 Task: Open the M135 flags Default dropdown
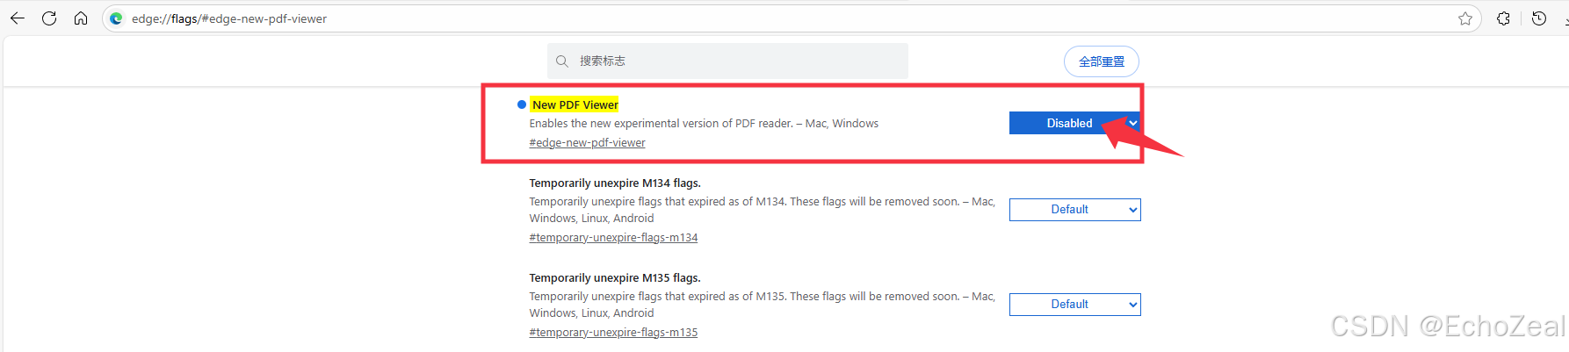pyautogui.click(x=1075, y=305)
